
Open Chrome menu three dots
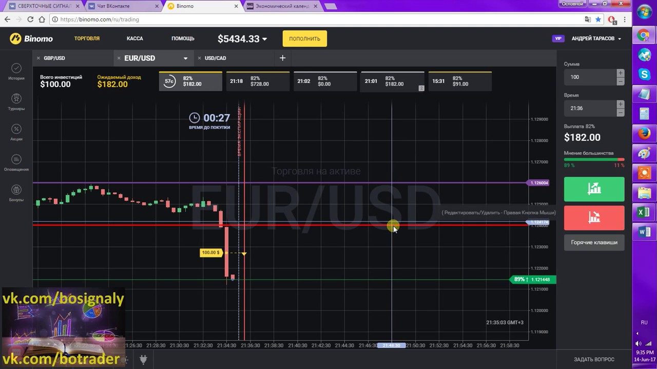(x=625, y=19)
